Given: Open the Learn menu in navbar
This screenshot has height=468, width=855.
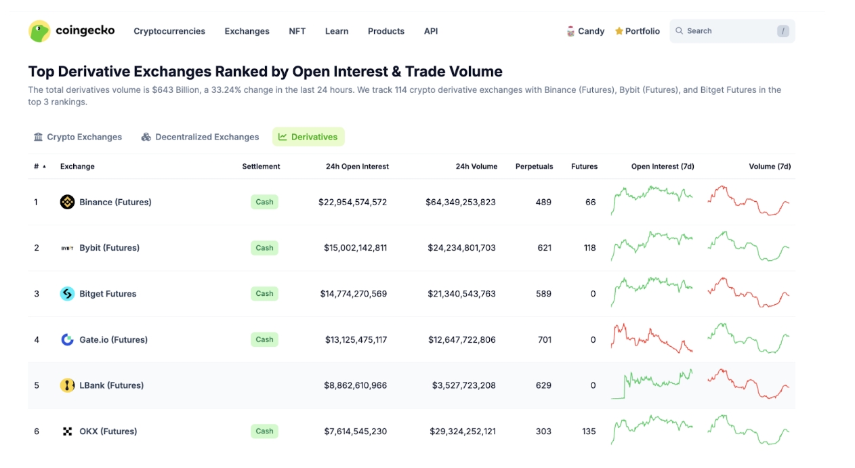Looking at the screenshot, I should [337, 31].
